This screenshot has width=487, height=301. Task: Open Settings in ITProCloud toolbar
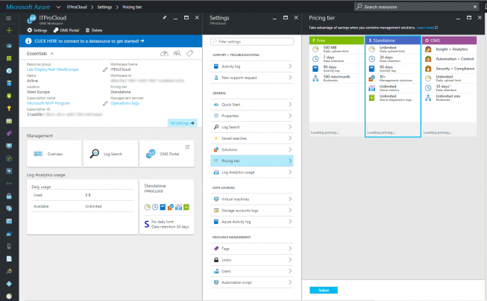pos(37,30)
